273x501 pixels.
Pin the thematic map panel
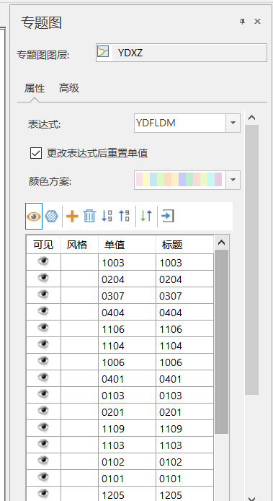242,22
